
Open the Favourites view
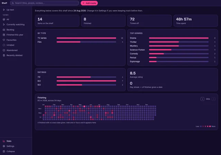[16, 40]
